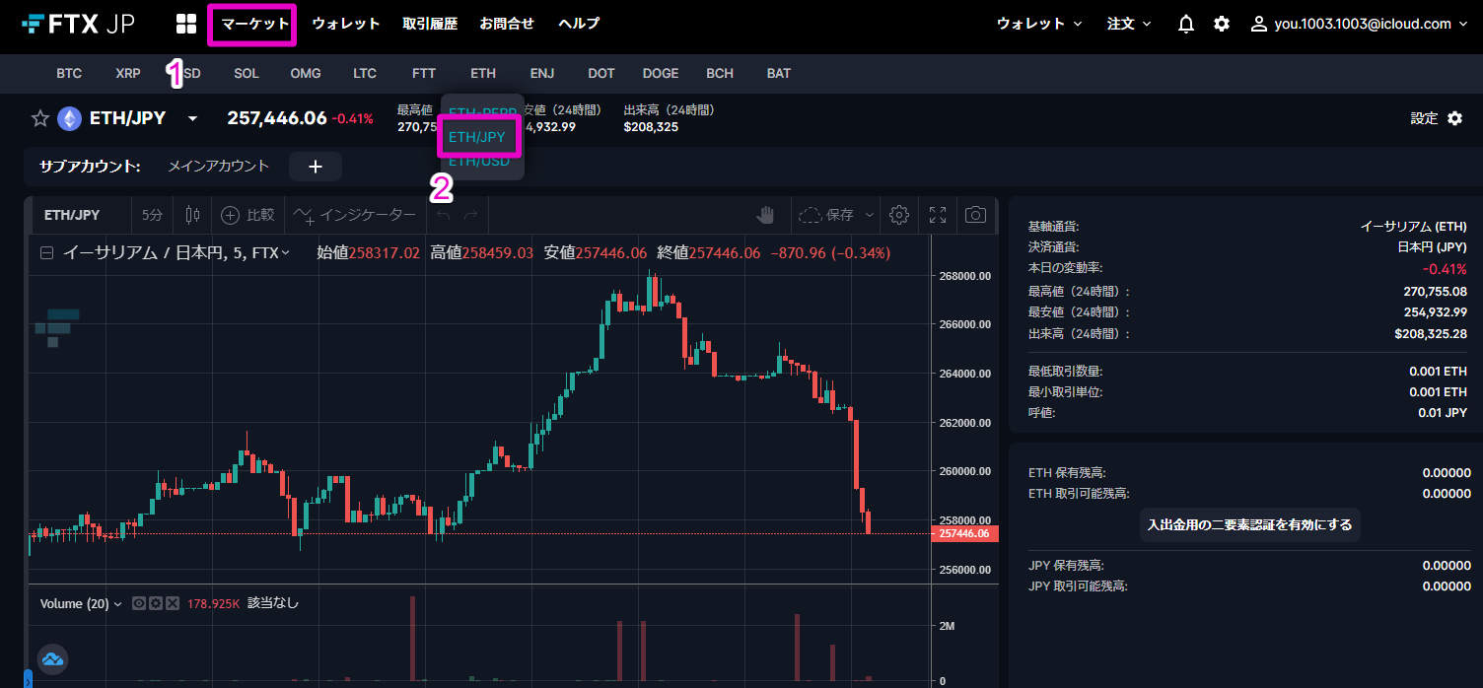This screenshot has width=1483, height=688.
Task: Open the インジケーター indicators menu
Action: click(x=354, y=215)
